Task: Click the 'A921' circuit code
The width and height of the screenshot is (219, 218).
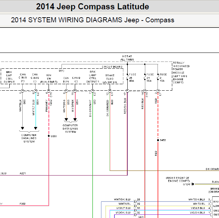Action: tap(23, 173)
